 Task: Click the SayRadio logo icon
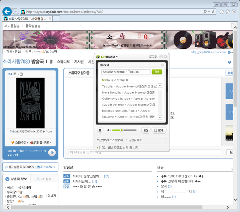pyautogui.click(x=98, y=56)
